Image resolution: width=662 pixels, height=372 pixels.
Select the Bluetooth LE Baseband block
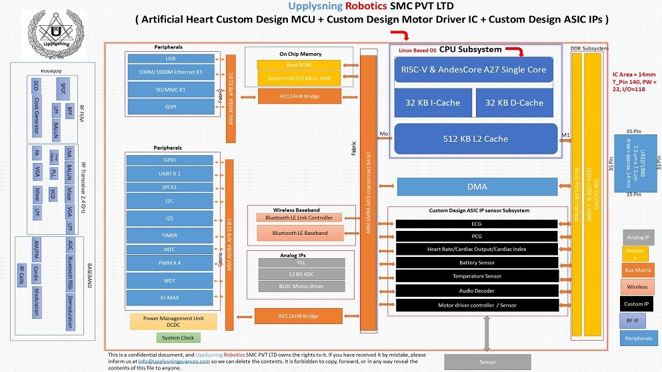pos(300,233)
